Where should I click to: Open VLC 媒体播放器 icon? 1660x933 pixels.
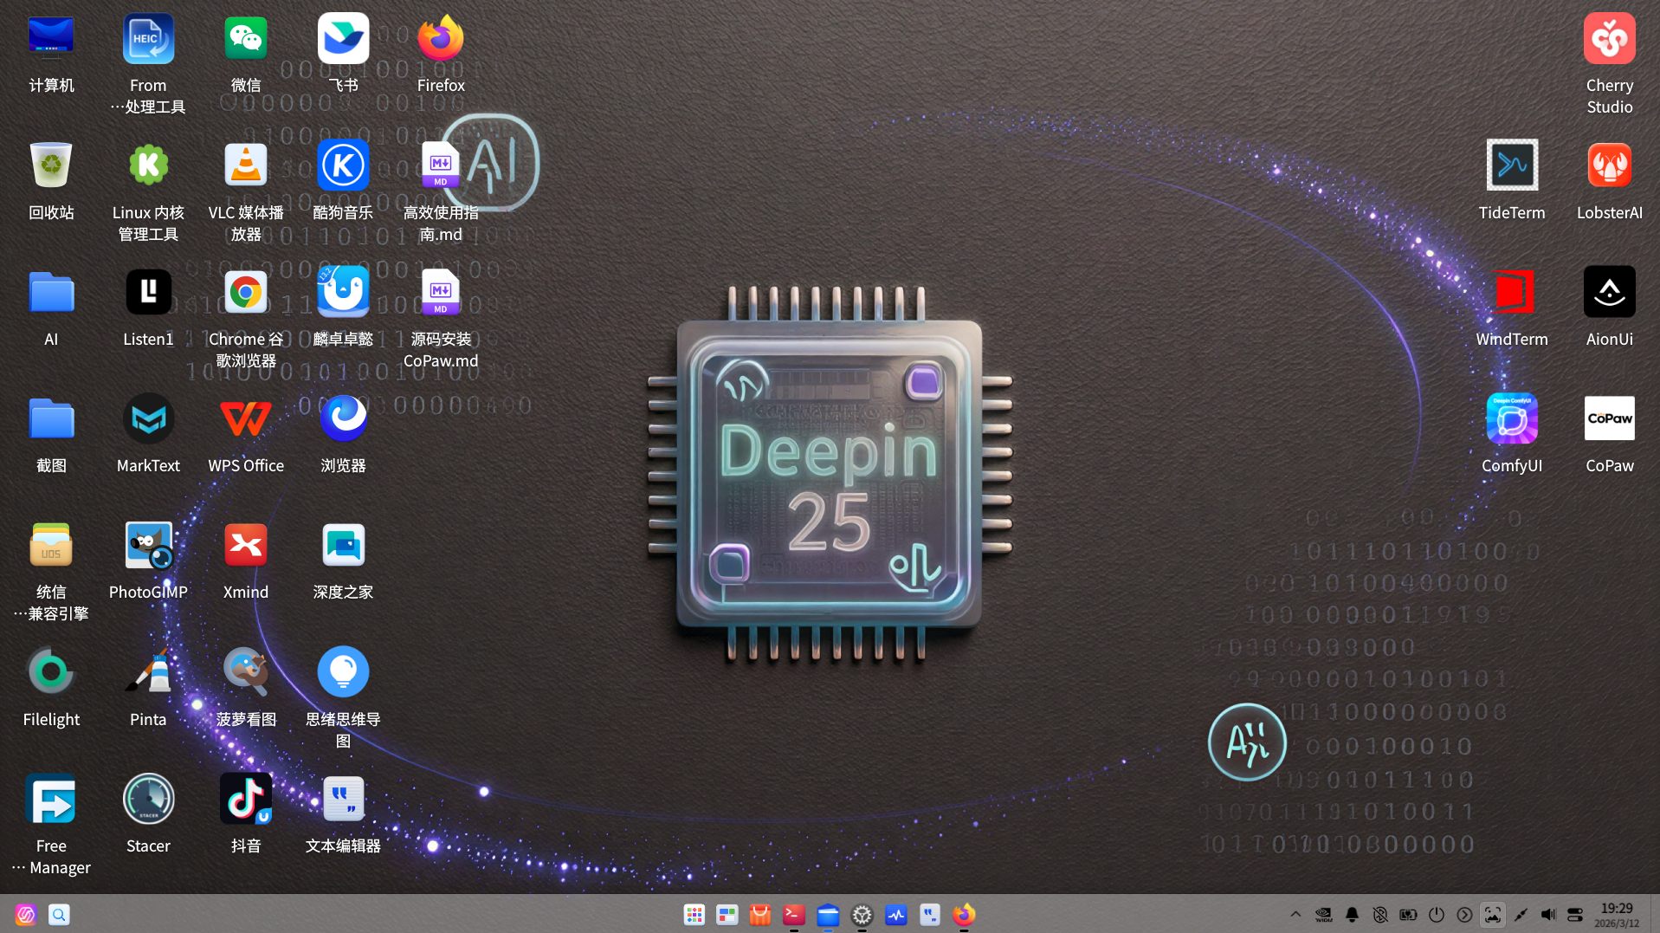coord(246,165)
